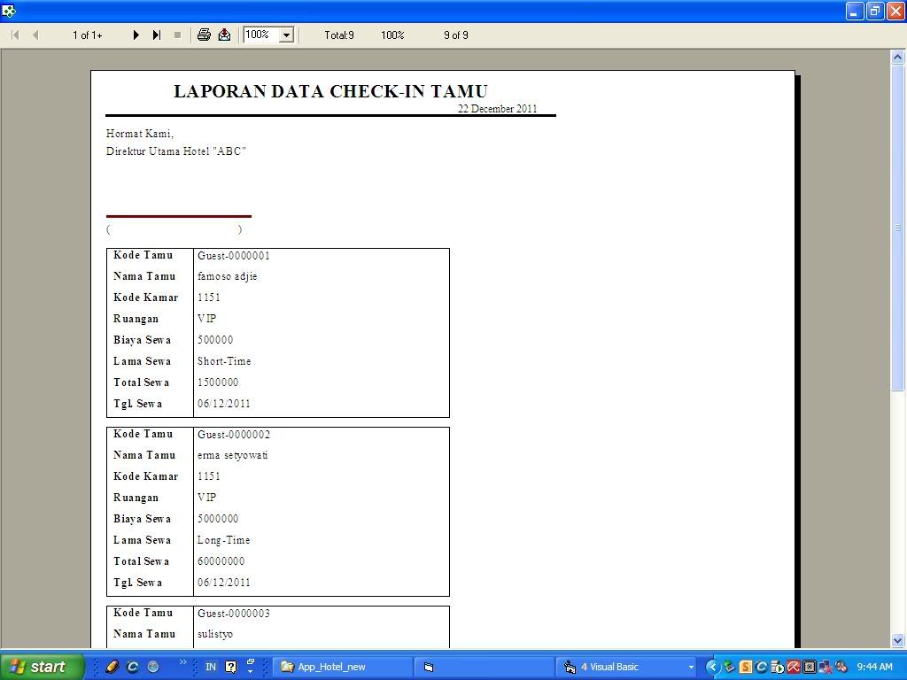Image resolution: width=907 pixels, height=680 pixels.
Task: Expand hidden system tray icons arrow
Action: [713, 668]
